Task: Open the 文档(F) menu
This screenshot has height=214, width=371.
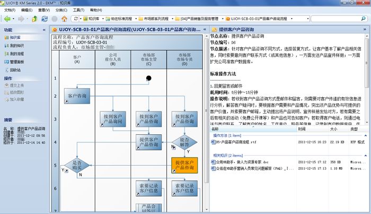Action: (10, 10)
